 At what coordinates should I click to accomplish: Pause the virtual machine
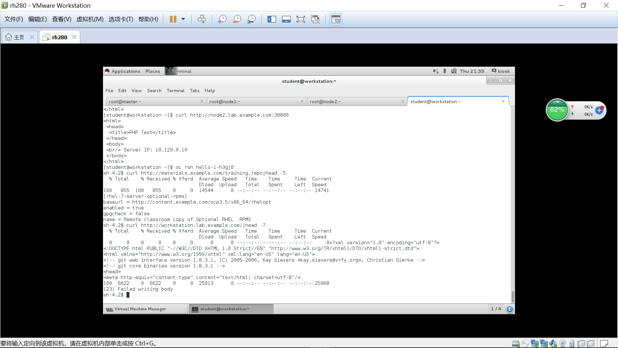point(173,19)
